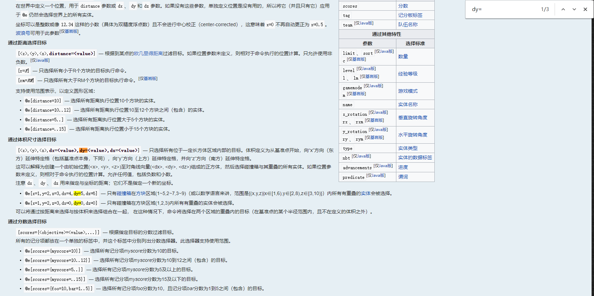Click the 仅Java版 note beside team
The height and width of the screenshot is (296, 594).
tap(364, 23)
